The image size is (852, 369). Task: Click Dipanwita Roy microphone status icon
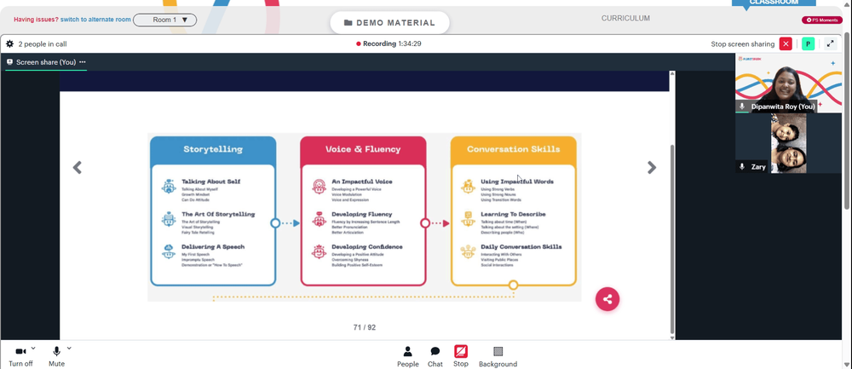pos(742,107)
